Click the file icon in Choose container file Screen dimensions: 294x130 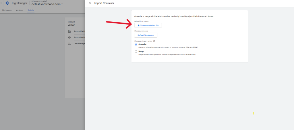[139, 25]
